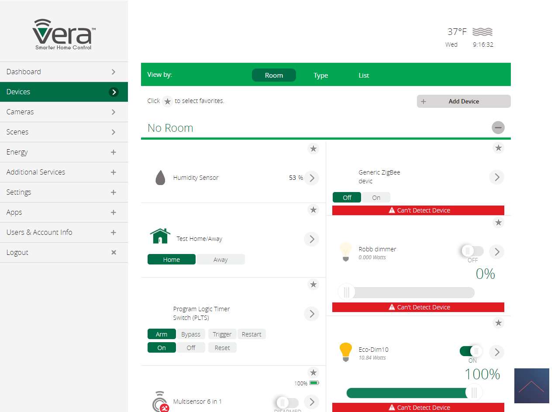Turn off the Eco-Dim10 switch

click(471, 351)
